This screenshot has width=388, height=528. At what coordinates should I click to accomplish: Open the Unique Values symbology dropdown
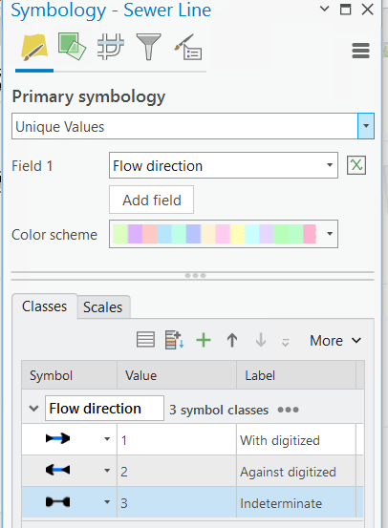tap(366, 126)
